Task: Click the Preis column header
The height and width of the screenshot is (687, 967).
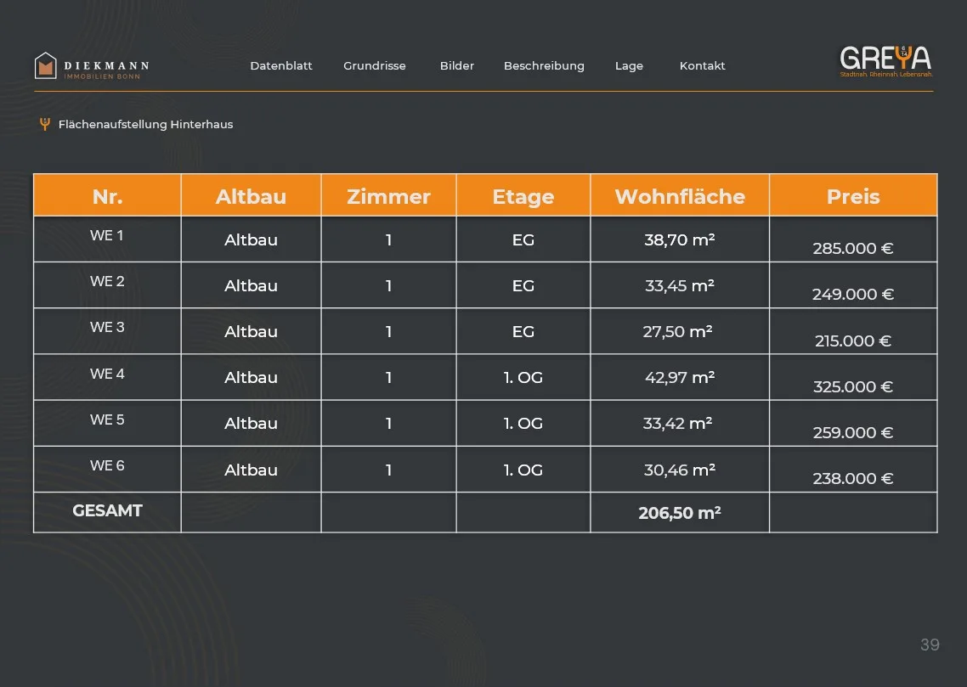Action: click(853, 196)
